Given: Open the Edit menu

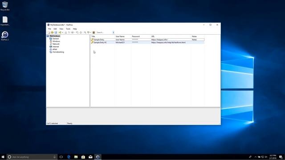Looking at the screenshot, I should point(55,29).
